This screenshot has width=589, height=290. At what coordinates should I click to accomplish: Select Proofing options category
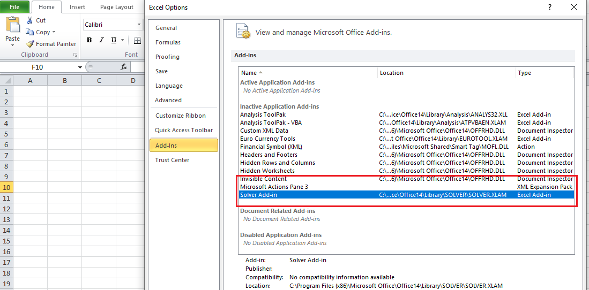coord(184,57)
